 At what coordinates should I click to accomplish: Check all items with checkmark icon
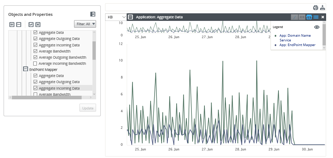(31, 24)
